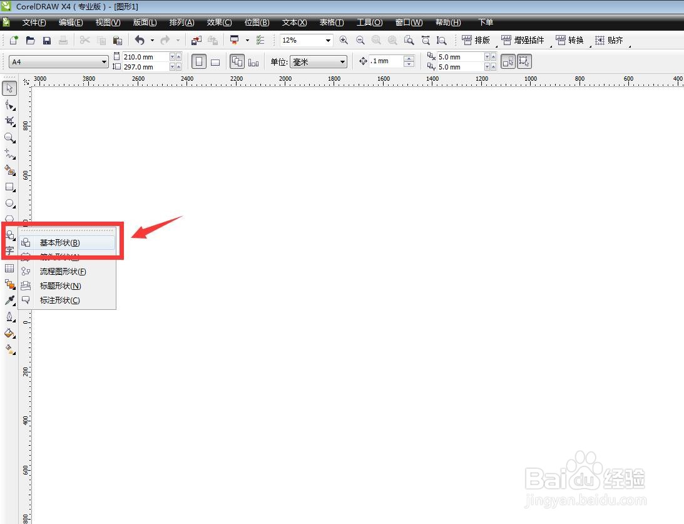
Task: Undo the last action
Action: point(140,41)
